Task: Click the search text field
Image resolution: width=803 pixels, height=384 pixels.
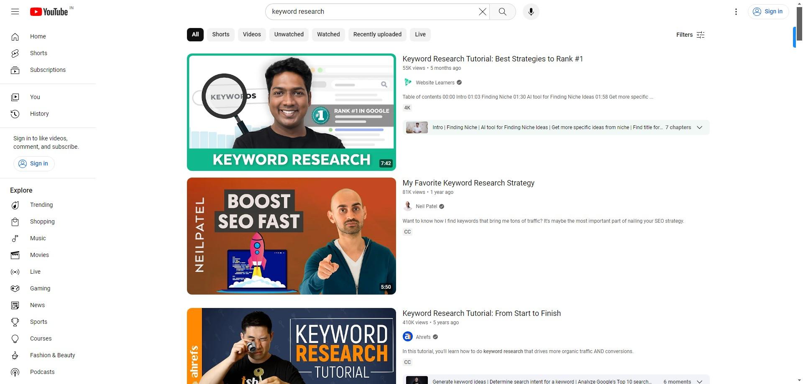Action: (374, 12)
